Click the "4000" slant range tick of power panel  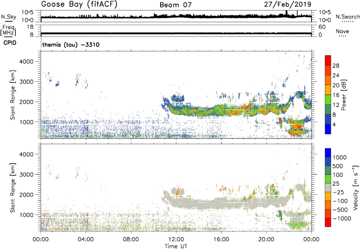(27, 62)
